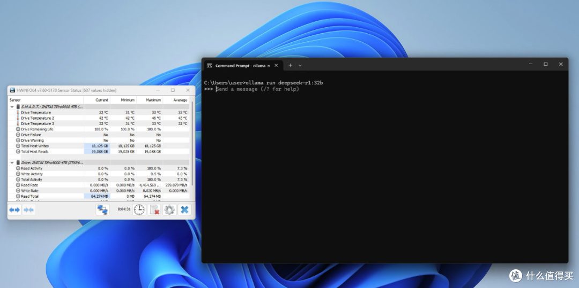This screenshot has height=288, width=579.
Task: Open the terminal new tab dropdown chevron
Action: click(300, 66)
